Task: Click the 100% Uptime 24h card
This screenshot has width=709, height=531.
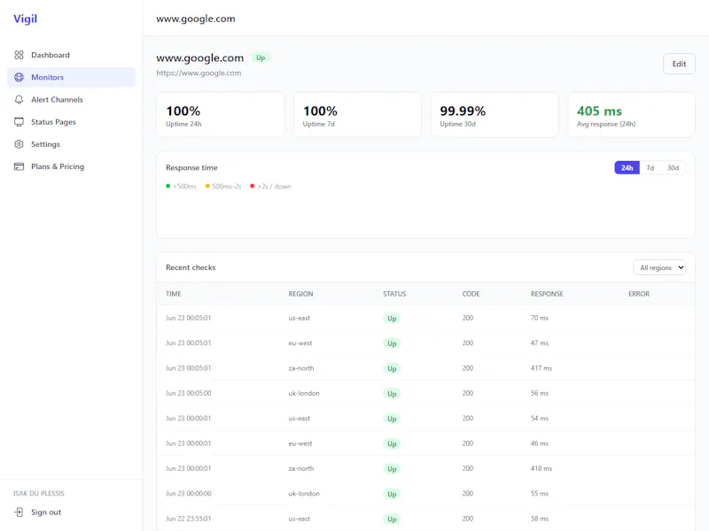Action: [x=221, y=115]
